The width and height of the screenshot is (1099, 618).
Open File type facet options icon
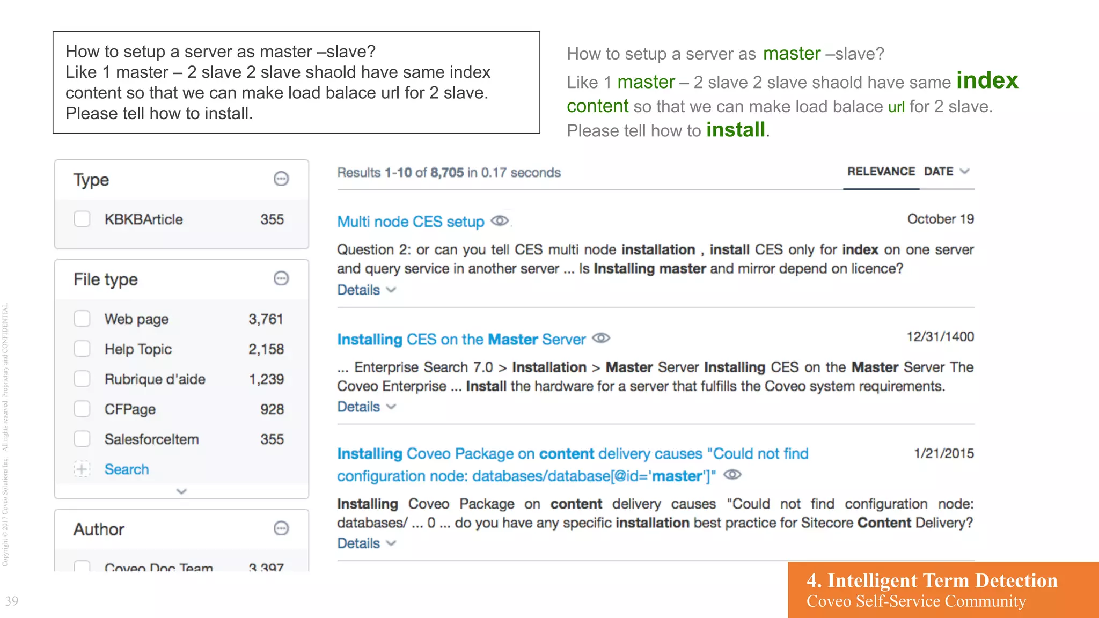click(281, 278)
